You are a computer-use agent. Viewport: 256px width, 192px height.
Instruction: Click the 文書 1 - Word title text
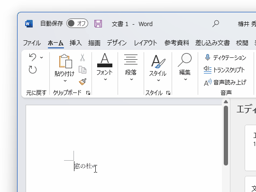coord(132,24)
